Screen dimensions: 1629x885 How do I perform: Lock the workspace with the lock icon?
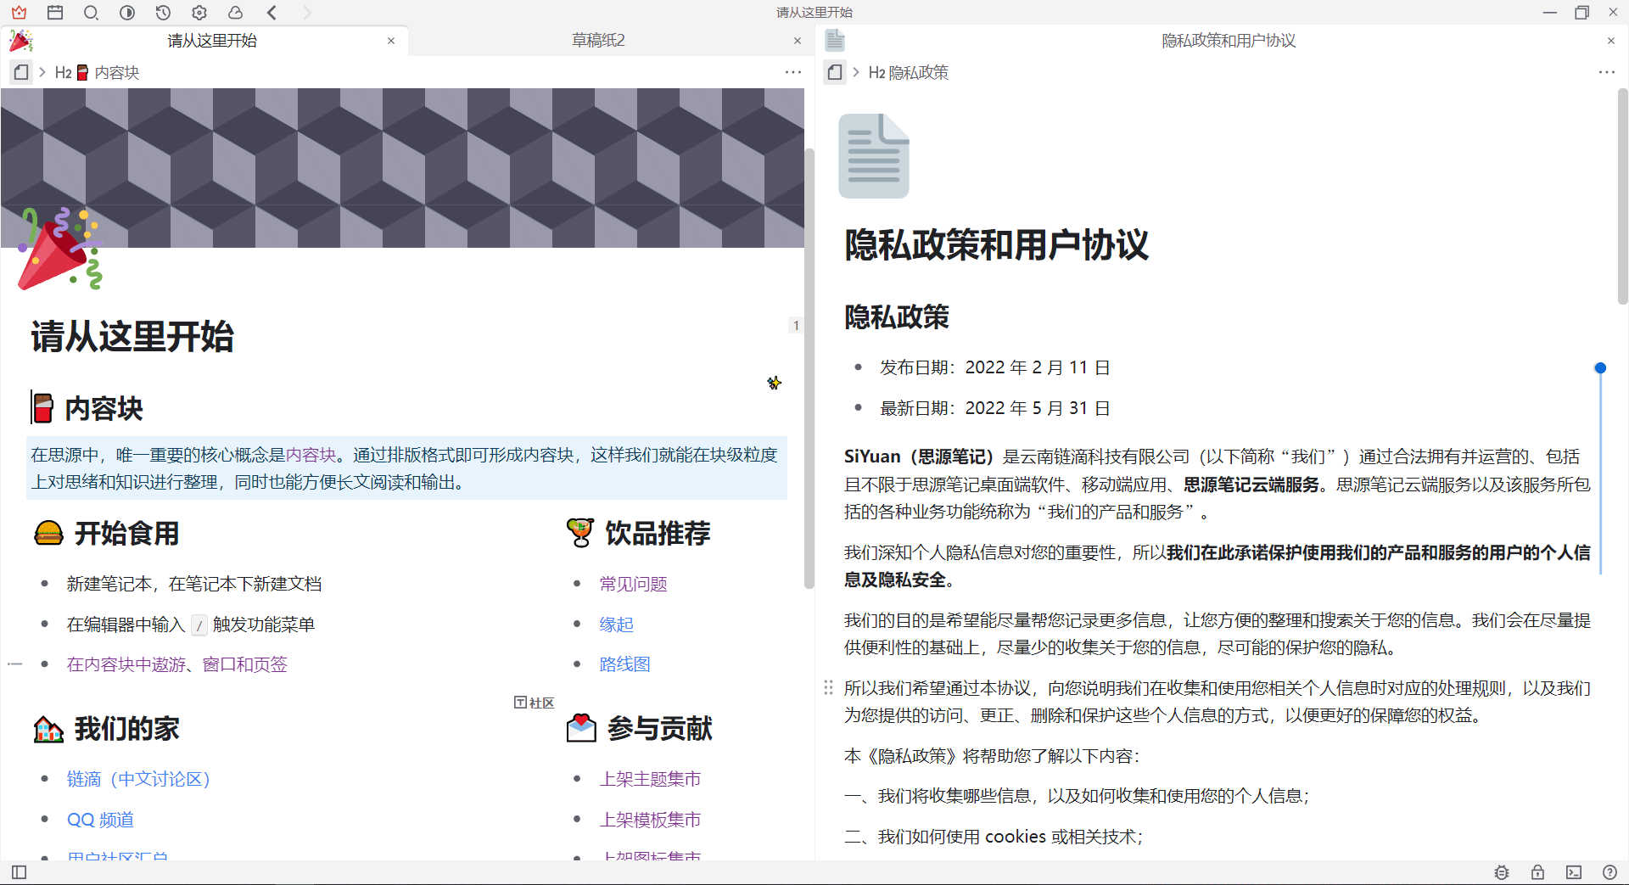point(1537,872)
